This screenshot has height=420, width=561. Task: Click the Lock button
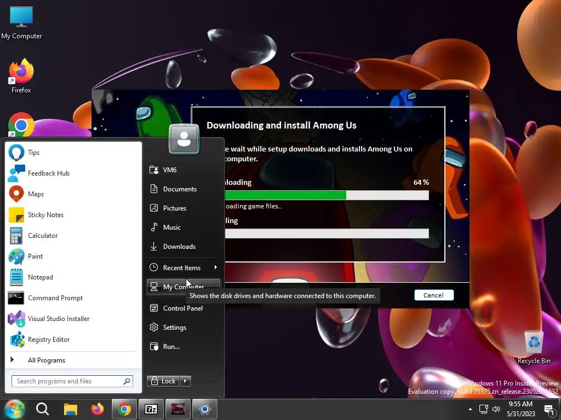tap(163, 381)
